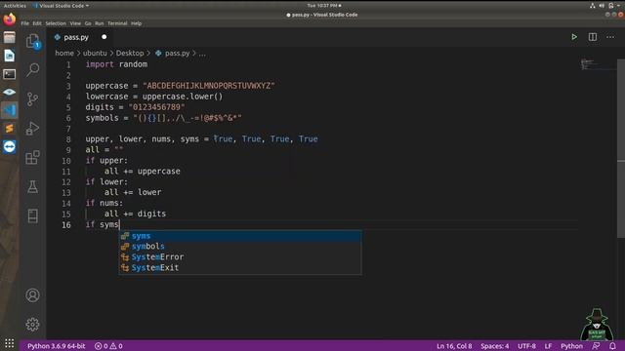Split the editor to the right

(x=593, y=37)
